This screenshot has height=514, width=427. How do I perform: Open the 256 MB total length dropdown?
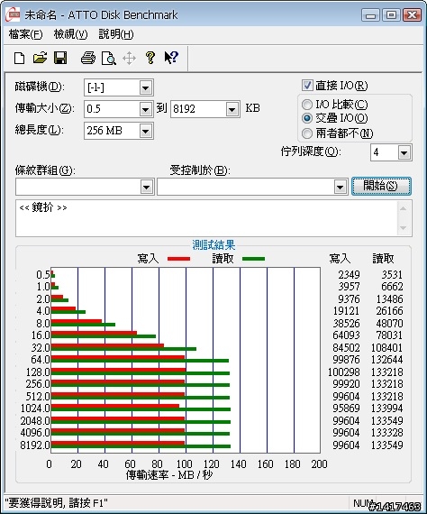(145, 131)
